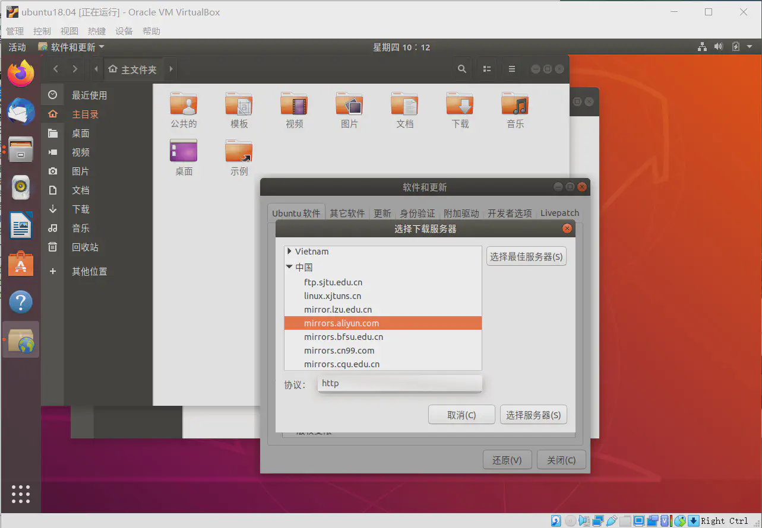Open the 设备 menu in VirtualBox
Viewport: 762px width, 528px height.
124,31
